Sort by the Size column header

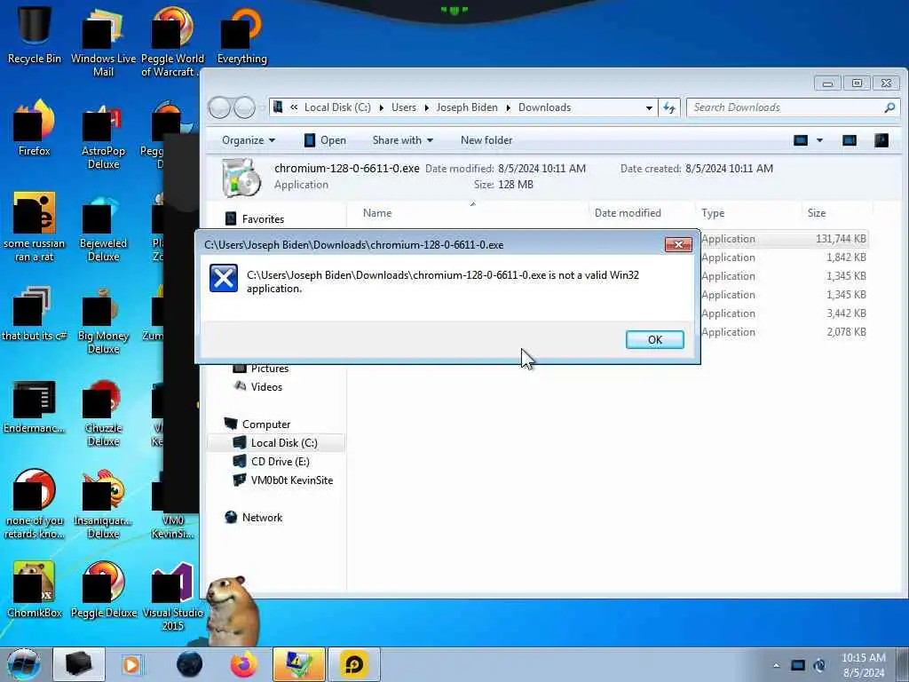point(817,213)
